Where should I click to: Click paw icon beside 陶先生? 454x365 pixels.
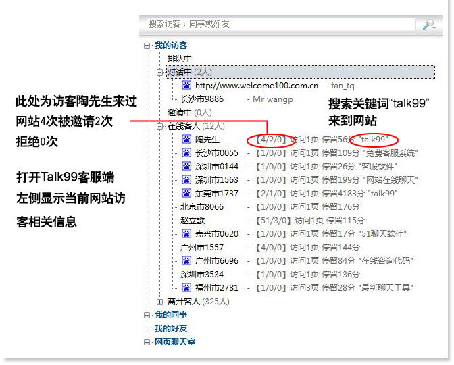coord(186,140)
